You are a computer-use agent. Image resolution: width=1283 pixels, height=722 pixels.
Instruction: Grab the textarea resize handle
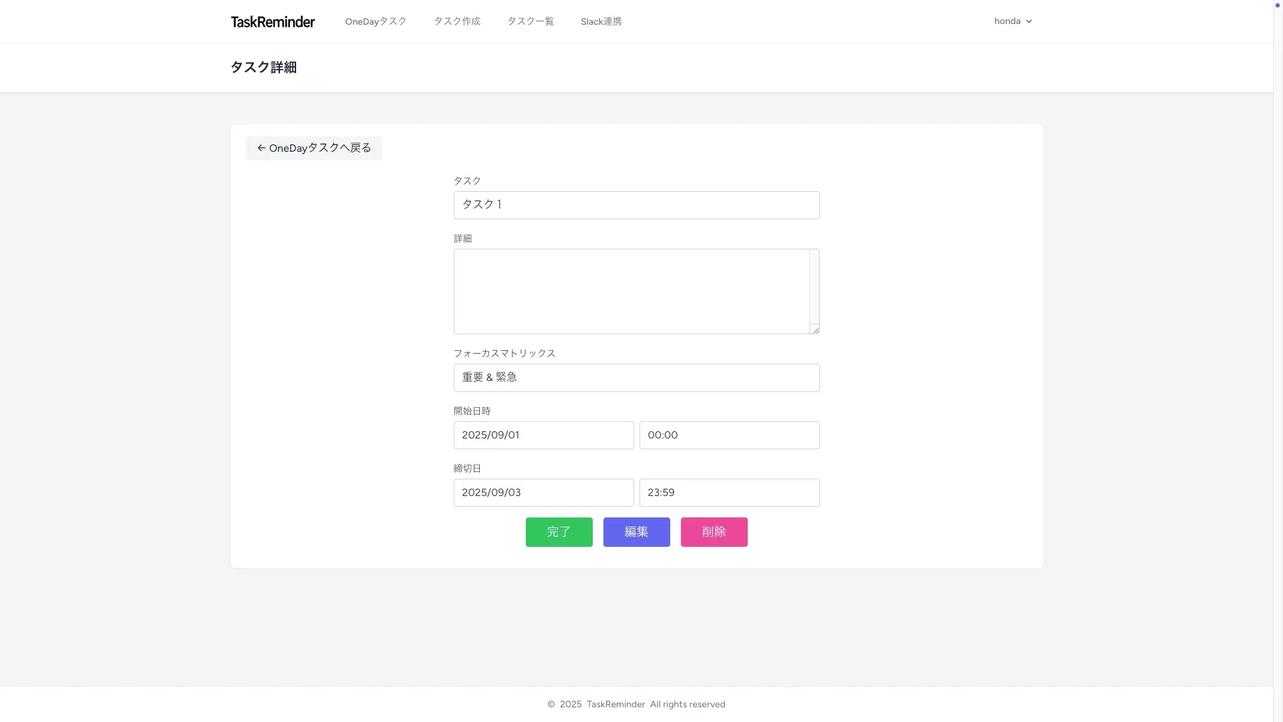tap(815, 330)
